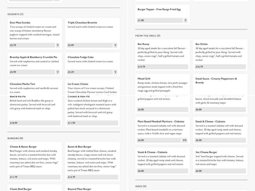Toggle the From the Grill (9) section
The image size is (255, 191).
[x=148, y=36]
